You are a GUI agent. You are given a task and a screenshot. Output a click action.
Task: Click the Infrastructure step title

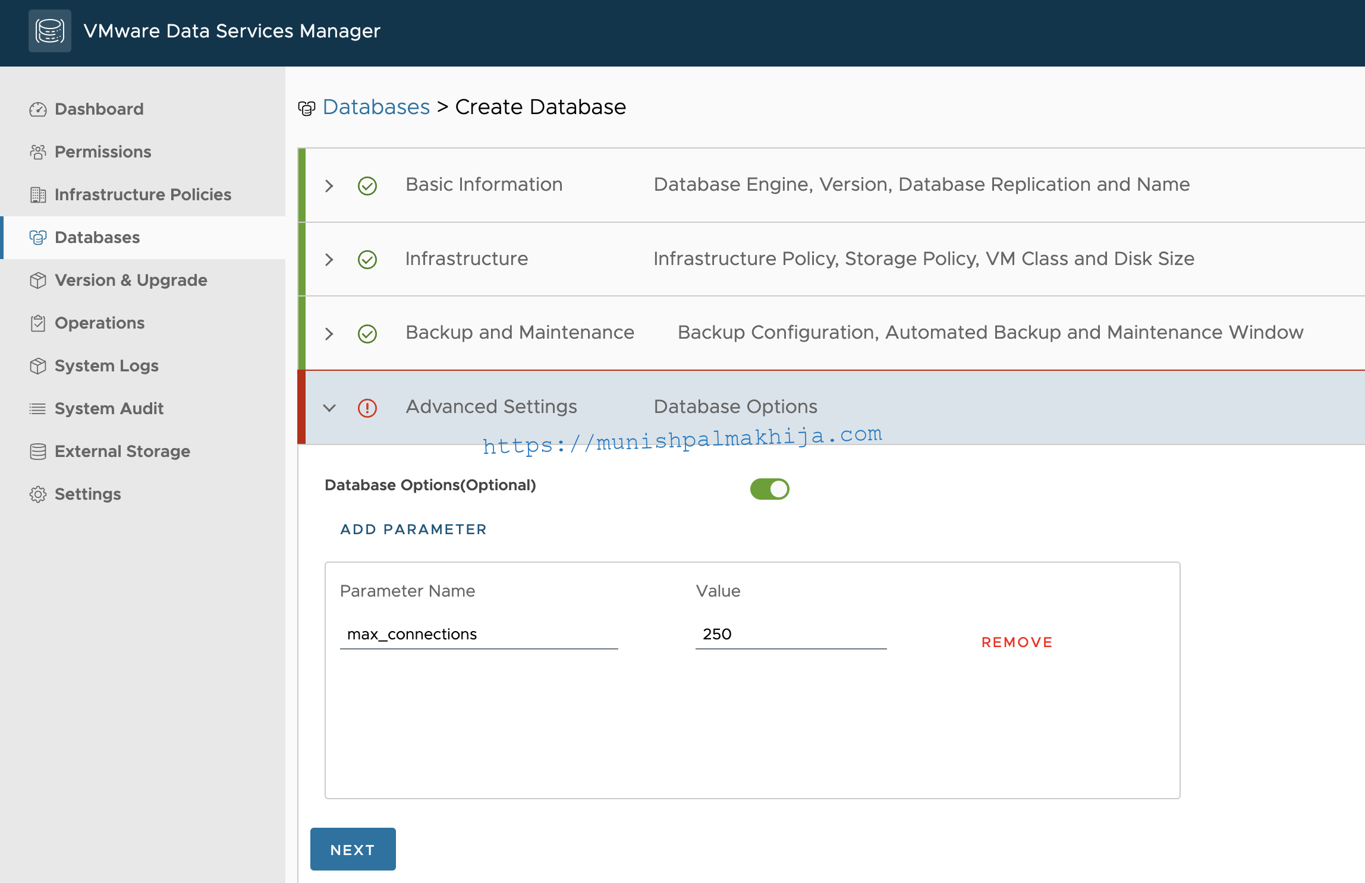tap(467, 259)
